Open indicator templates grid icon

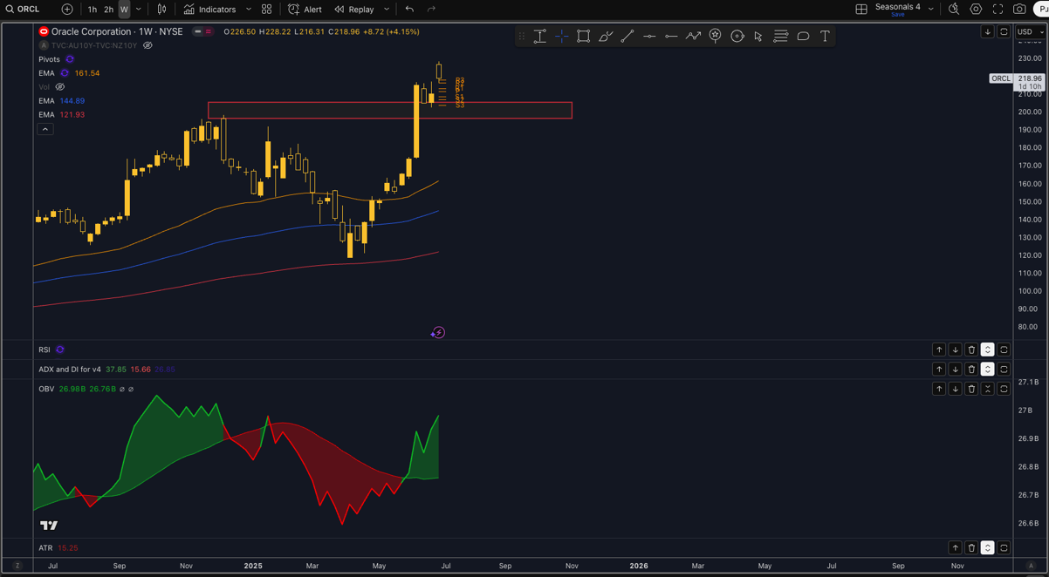pyautogui.click(x=267, y=9)
